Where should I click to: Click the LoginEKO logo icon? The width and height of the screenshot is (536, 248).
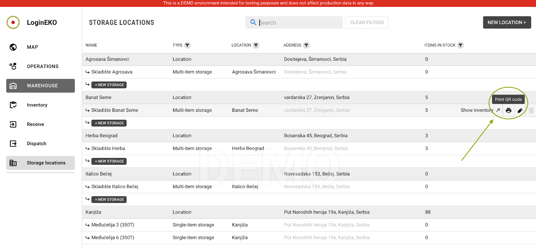tap(13, 22)
